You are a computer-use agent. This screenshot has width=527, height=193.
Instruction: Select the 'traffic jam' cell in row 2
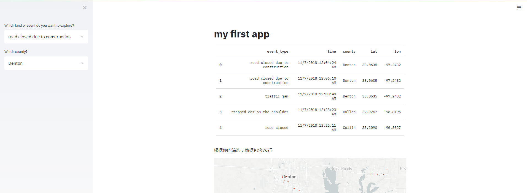tap(276, 96)
